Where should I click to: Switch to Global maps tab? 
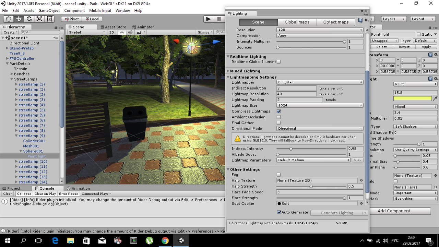pos(297,22)
